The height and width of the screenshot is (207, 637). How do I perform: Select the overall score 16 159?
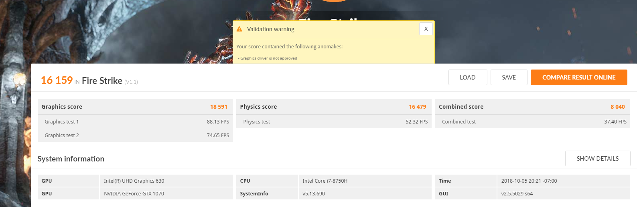tap(57, 80)
